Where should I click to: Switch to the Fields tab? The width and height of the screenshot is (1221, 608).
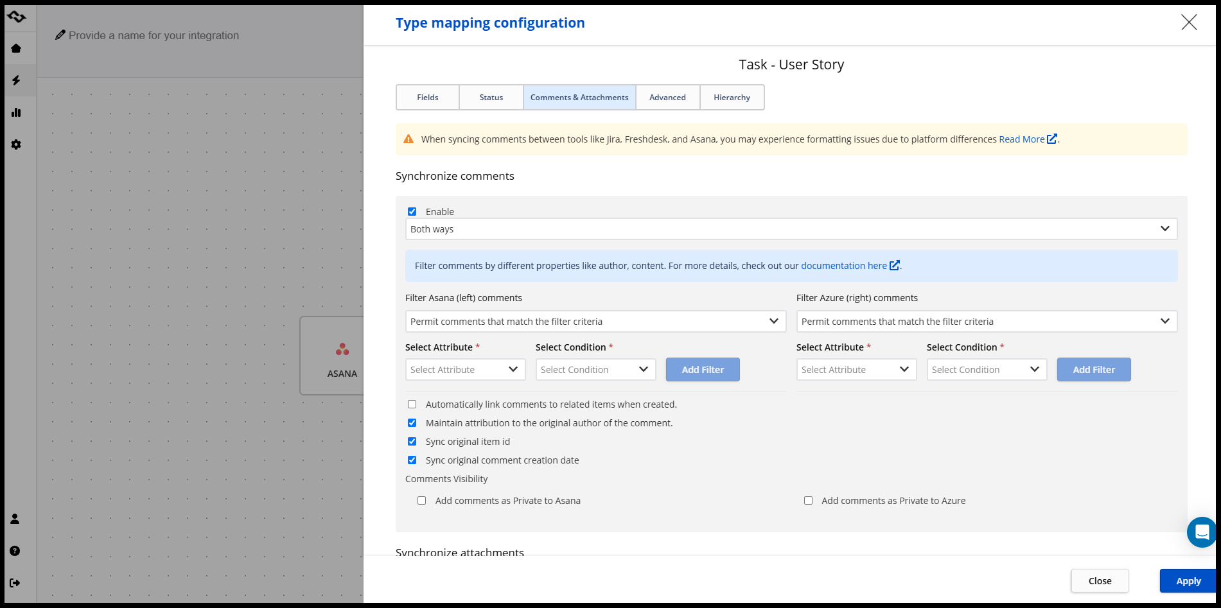coord(428,98)
